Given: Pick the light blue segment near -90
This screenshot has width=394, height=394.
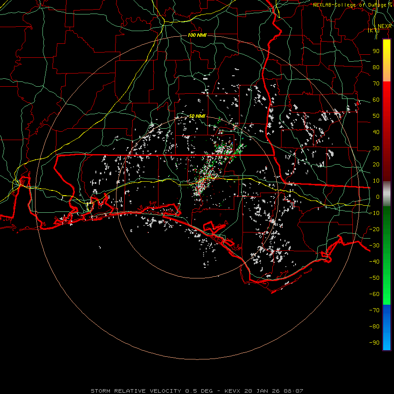Looking at the screenshot, I should pyautogui.click(x=387, y=343).
